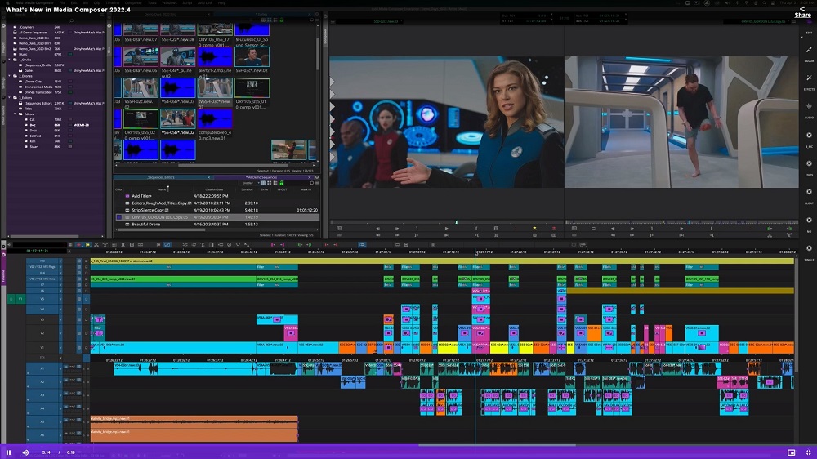The width and height of the screenshot is (817, 459).
Task: Open the Clip menu
Action: 96,2
